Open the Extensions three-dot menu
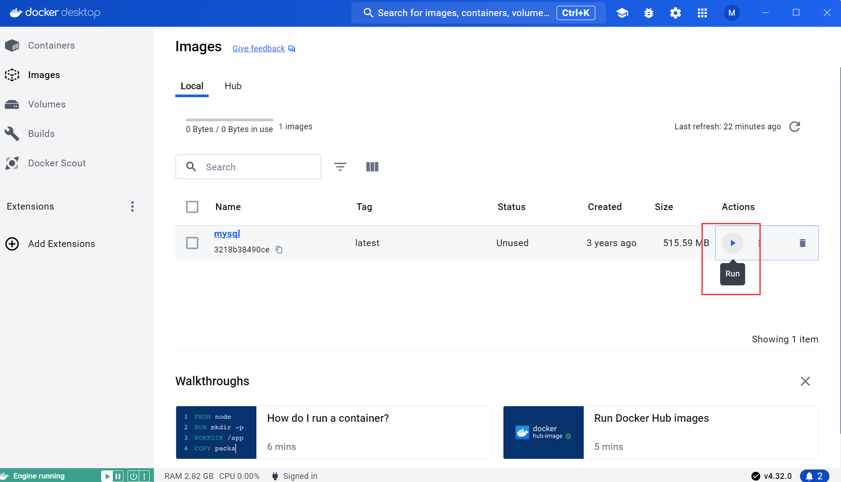Image resolution: width=841 pixels, height=482 pixels. tap(132, 206)
